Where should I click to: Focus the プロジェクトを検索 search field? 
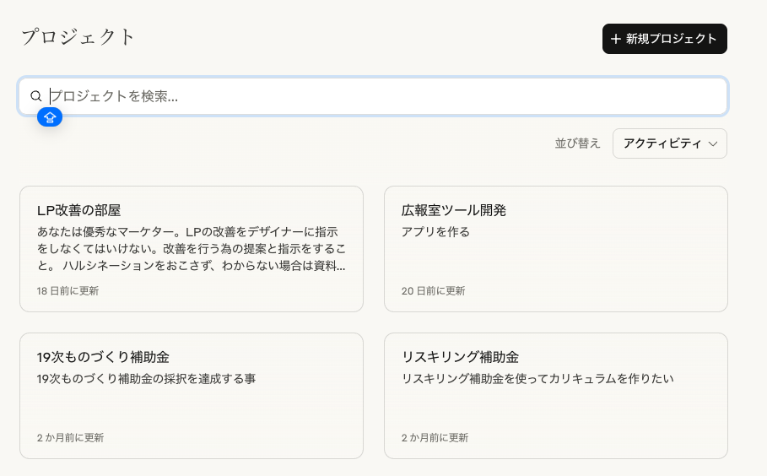pyautogui.click(x=373, y=96)
